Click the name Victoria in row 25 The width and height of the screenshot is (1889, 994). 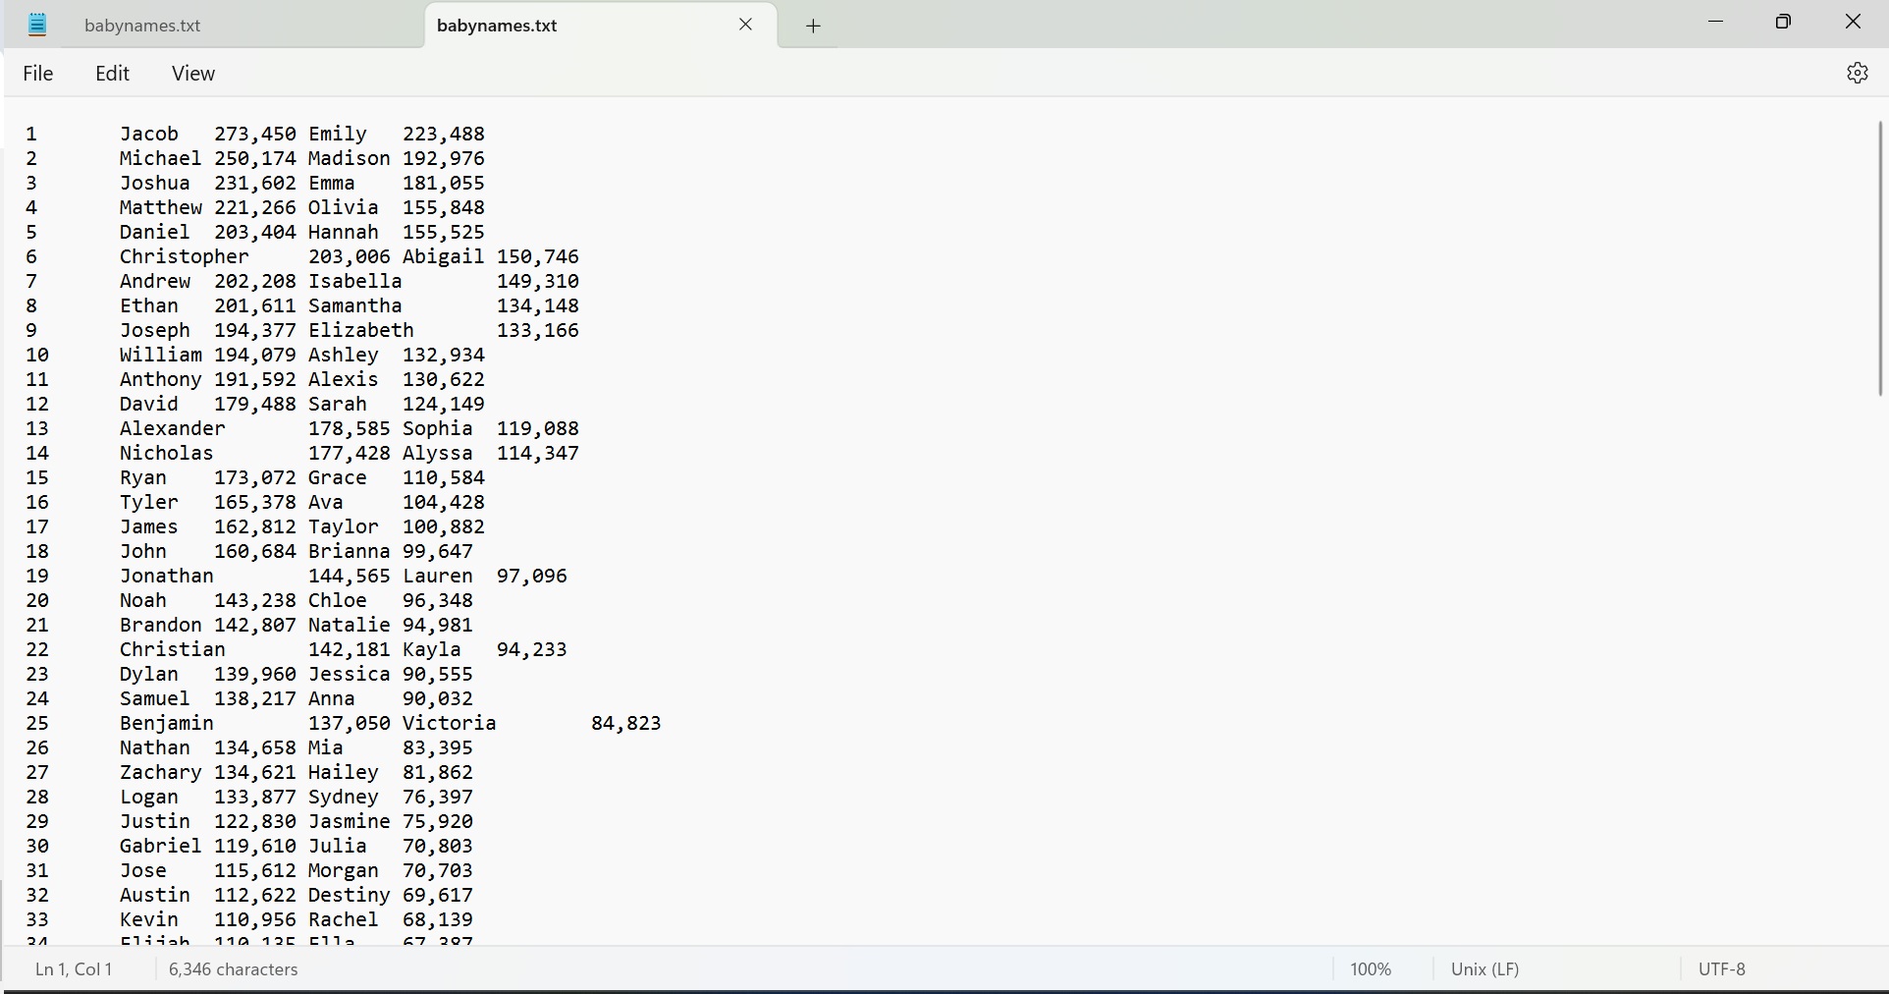(x=450, y=723)
